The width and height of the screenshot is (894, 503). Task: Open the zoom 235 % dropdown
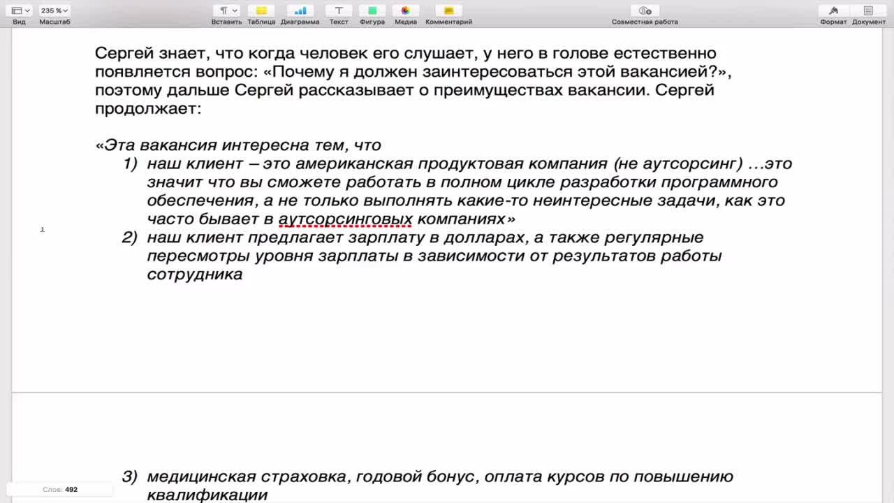[54, 10]
